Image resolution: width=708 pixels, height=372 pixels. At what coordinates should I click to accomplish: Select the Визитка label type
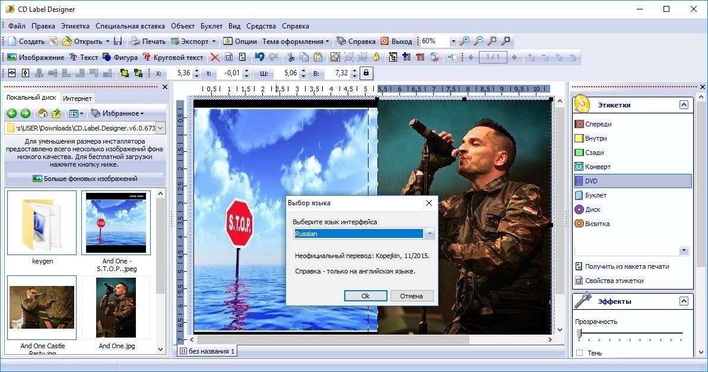coord(592,224)
